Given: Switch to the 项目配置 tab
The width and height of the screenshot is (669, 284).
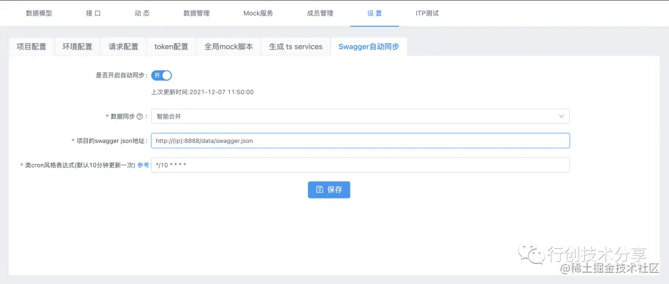Looking at the screenshot, I should [x=32, y=46].
